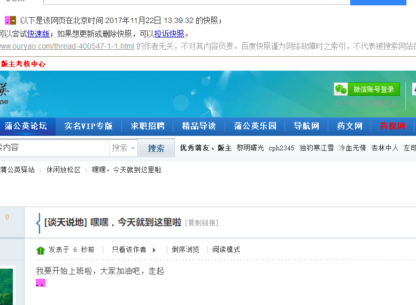Click the 投诉快照 link
The width and height of the screenshot is (416, 305).
pyautogui.click(x=170, y=34)
